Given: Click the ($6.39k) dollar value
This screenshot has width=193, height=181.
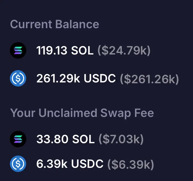Looking at the screenshot, I should [131, 164].
